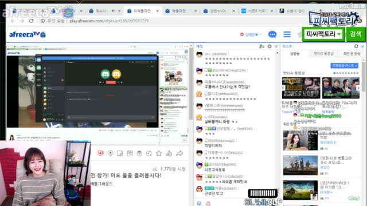
Task: Click the 배틀그라운드 category label under the title
Action: point(102,184)
